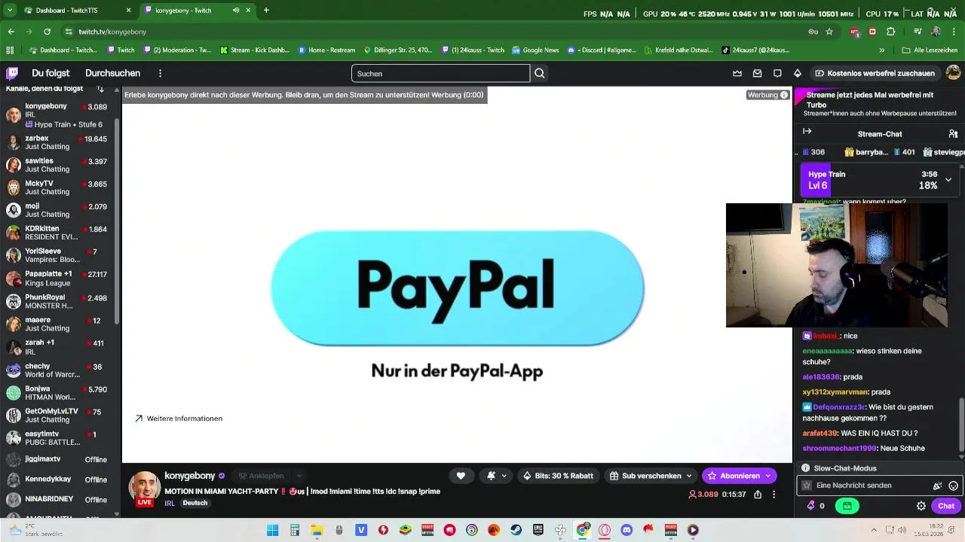Click Kostenlos werbefrei zuschauen button

tap(875, 73)
